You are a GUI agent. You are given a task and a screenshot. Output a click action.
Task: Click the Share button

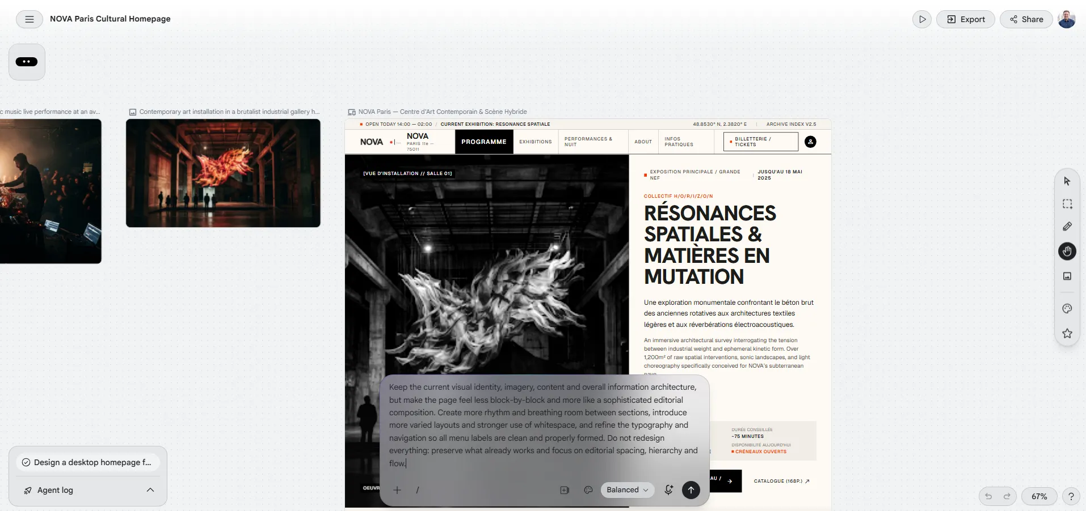(x=1026, y=19)
